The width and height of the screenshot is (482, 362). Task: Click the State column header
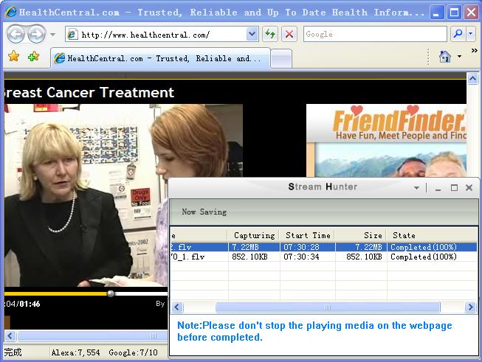tap(433, 235)
